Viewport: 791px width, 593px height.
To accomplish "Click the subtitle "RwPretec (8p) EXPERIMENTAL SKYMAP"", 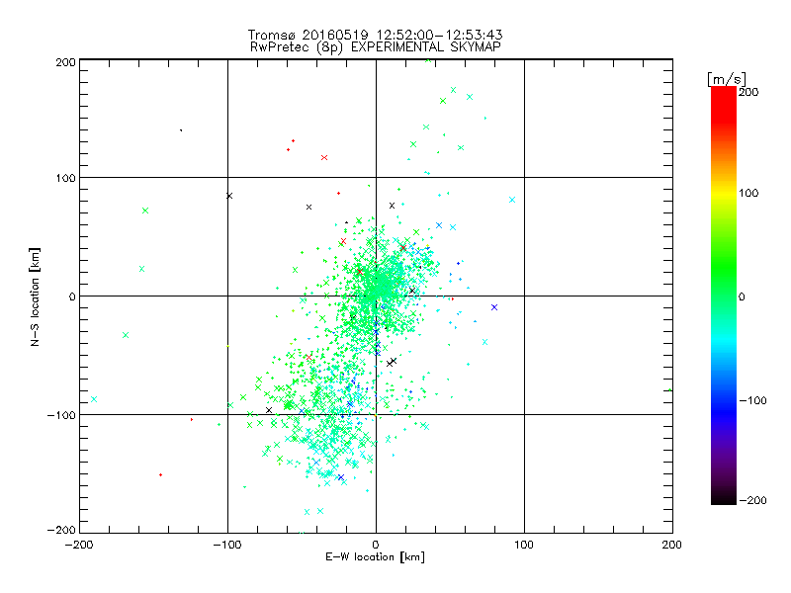I will (376, 46).
